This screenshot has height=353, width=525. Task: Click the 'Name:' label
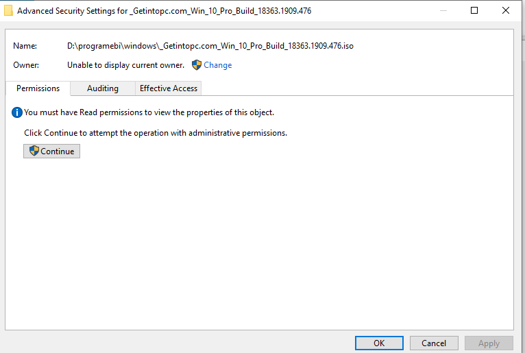[x=25, y=46]
